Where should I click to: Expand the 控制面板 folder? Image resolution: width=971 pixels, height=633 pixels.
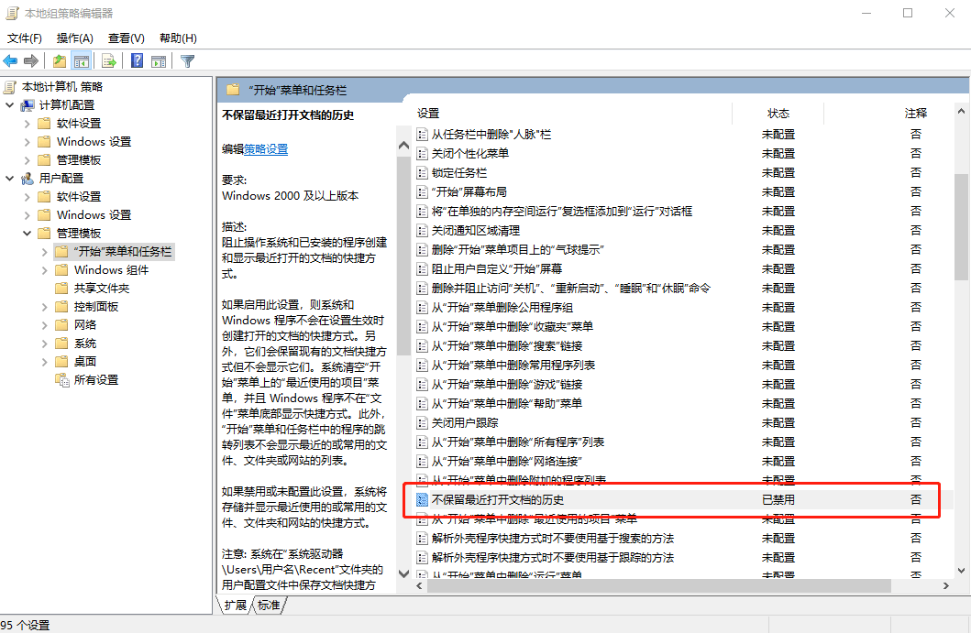click(44, 307)
